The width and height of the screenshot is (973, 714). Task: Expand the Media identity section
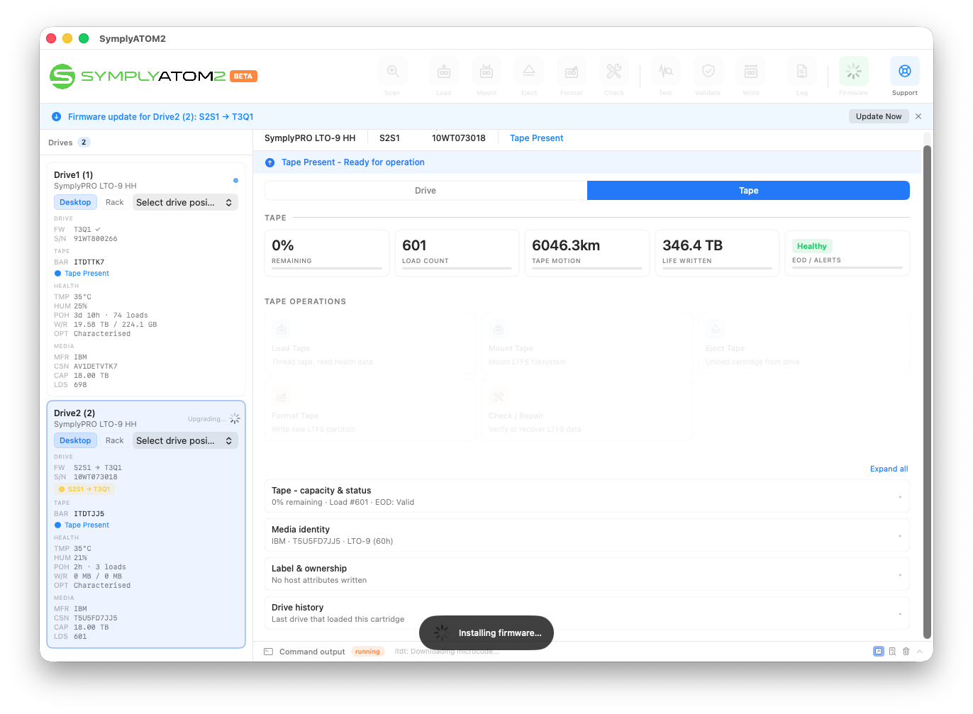pyautogui.click(x=586, y=535)
